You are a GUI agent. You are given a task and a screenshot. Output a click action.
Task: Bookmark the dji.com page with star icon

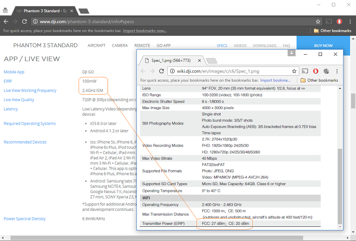click(318, 22)
